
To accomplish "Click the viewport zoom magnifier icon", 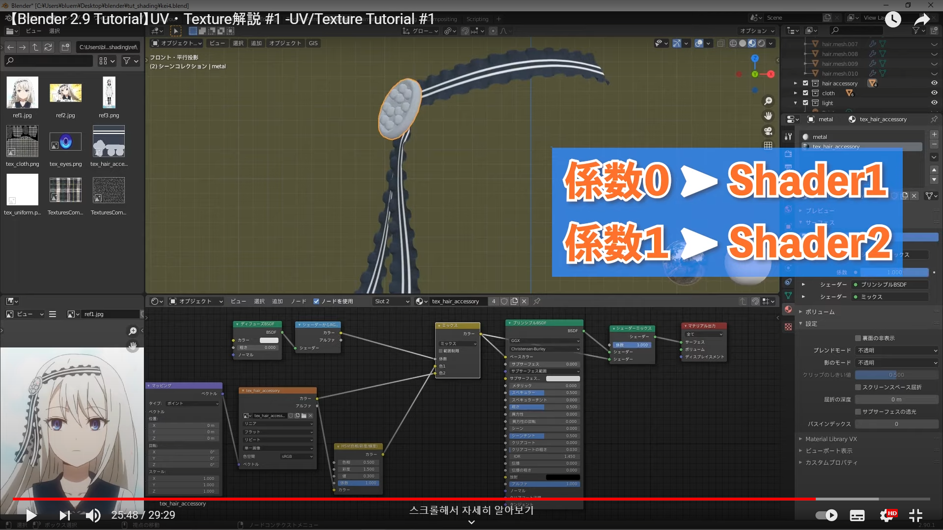I will [768, 101].
